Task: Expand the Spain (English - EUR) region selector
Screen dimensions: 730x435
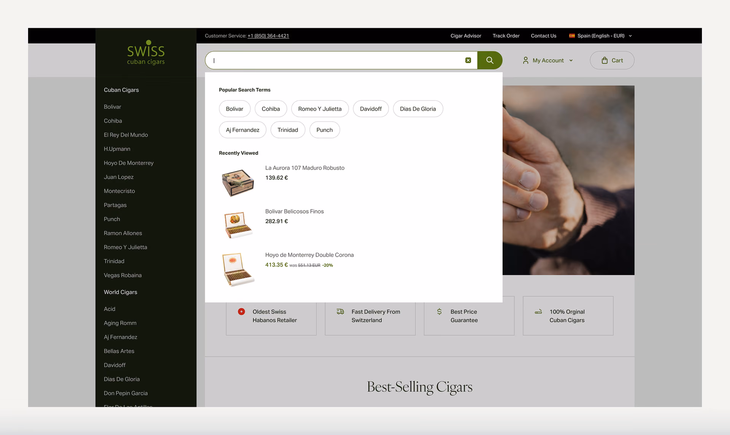Action: [601, 36]
